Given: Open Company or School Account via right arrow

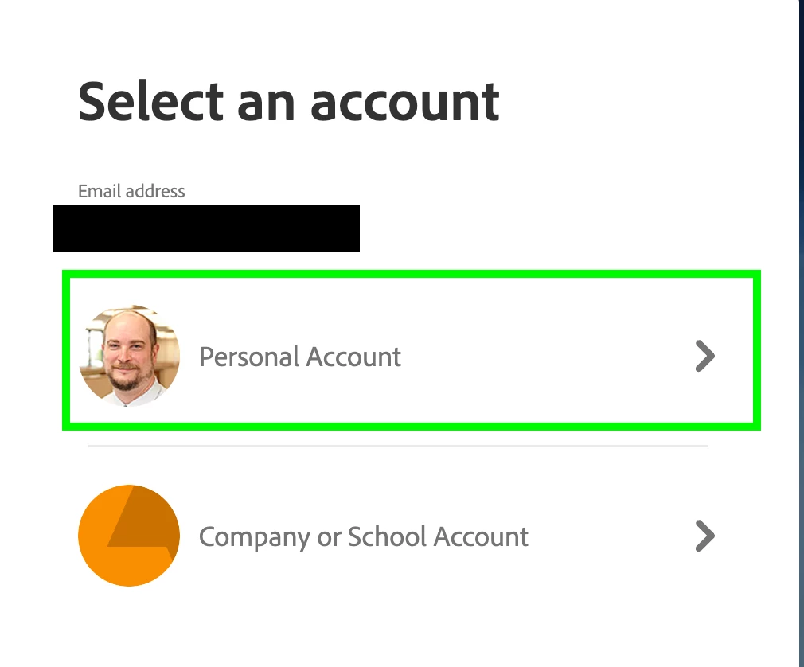Looking at the screenshot, I should coord(705,536).
